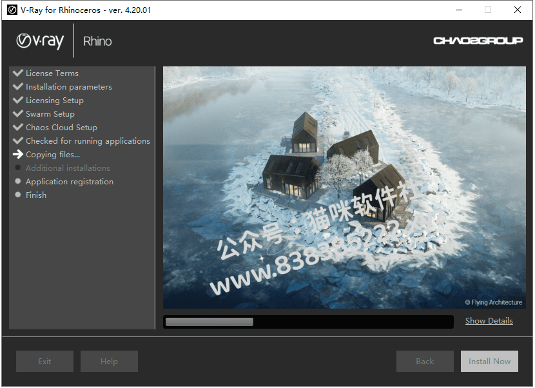Click the Application registration step label

pyautogui.click(x=70, y=182)
